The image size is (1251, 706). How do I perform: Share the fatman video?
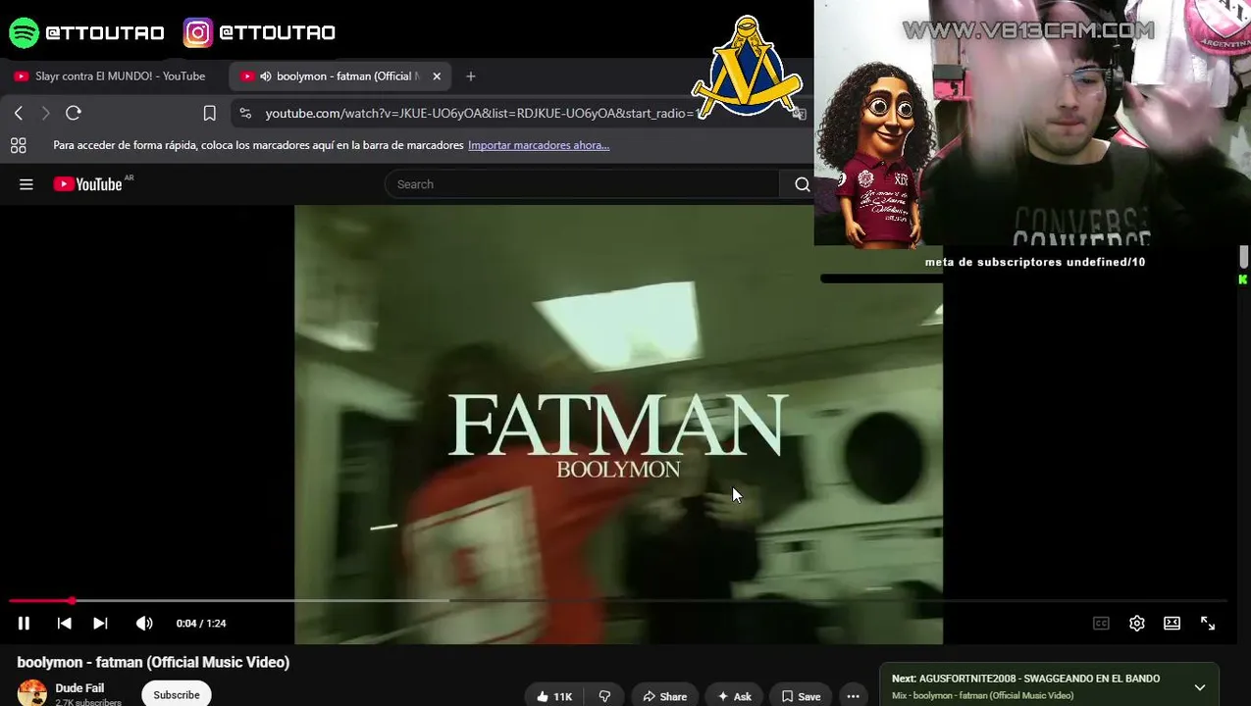coord(664,696)
